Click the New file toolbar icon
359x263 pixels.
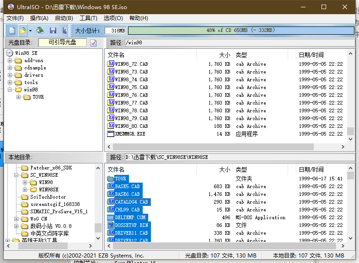point(12,31)
